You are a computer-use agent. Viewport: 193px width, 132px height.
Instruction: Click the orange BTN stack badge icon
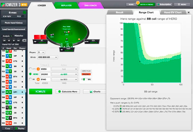38,69
